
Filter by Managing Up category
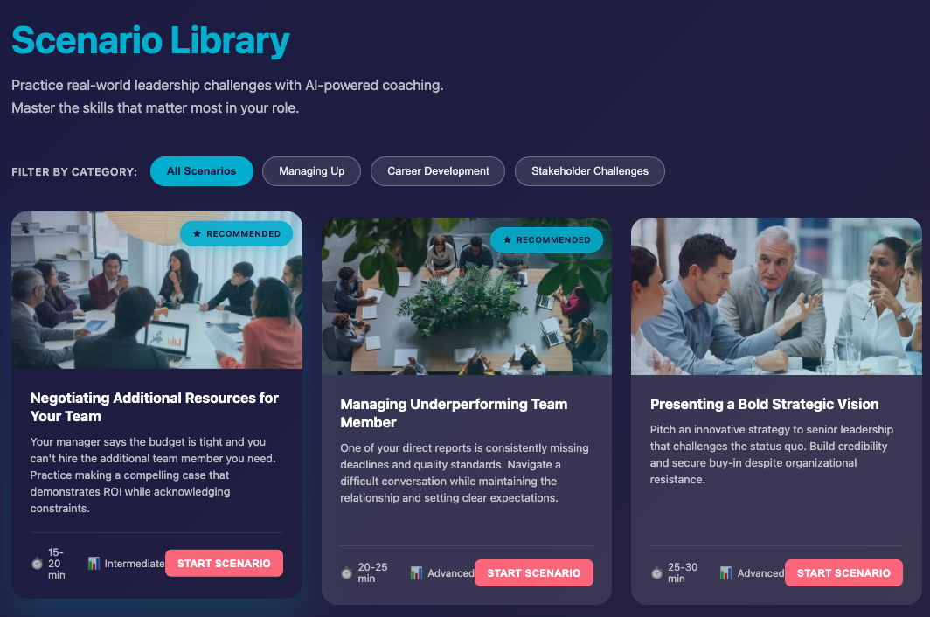coord(311,171)
